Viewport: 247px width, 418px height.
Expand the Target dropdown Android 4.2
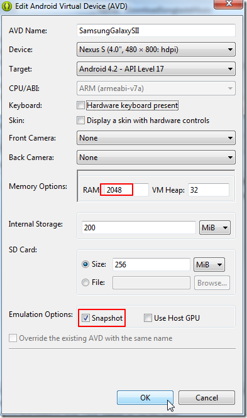click(x=156, y=69)
